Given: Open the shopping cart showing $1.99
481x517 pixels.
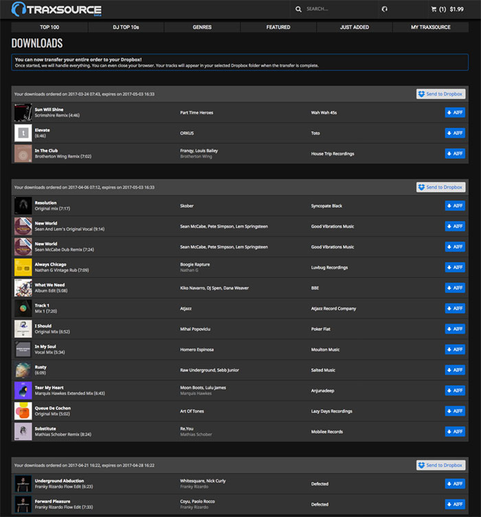Looking at the screenshot, I should [447, 10].
